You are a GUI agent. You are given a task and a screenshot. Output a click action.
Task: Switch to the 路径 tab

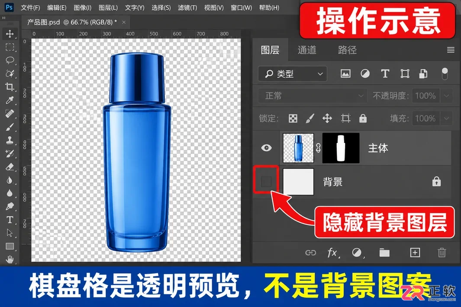(347, 50)
